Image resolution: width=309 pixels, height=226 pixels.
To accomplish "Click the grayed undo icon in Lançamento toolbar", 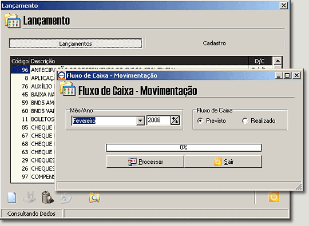I will click(66, 198).
